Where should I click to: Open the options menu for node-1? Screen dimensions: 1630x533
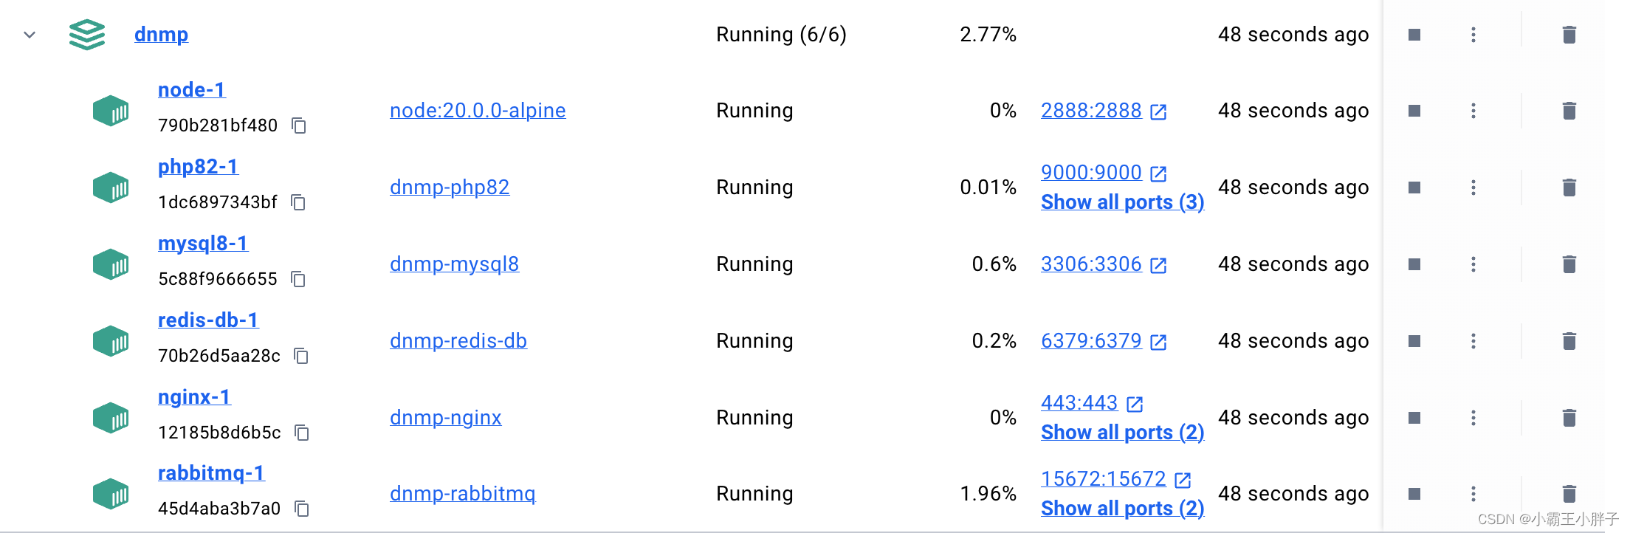(x=1473, y=110)
